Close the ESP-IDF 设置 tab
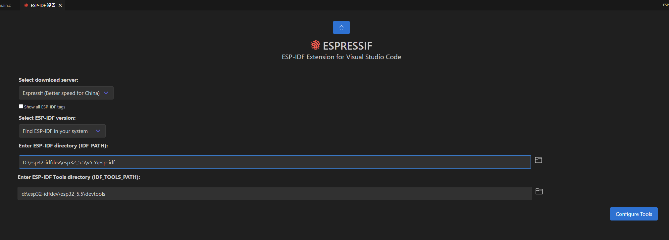This screenshot has height=240, width=669. (60, 5)
